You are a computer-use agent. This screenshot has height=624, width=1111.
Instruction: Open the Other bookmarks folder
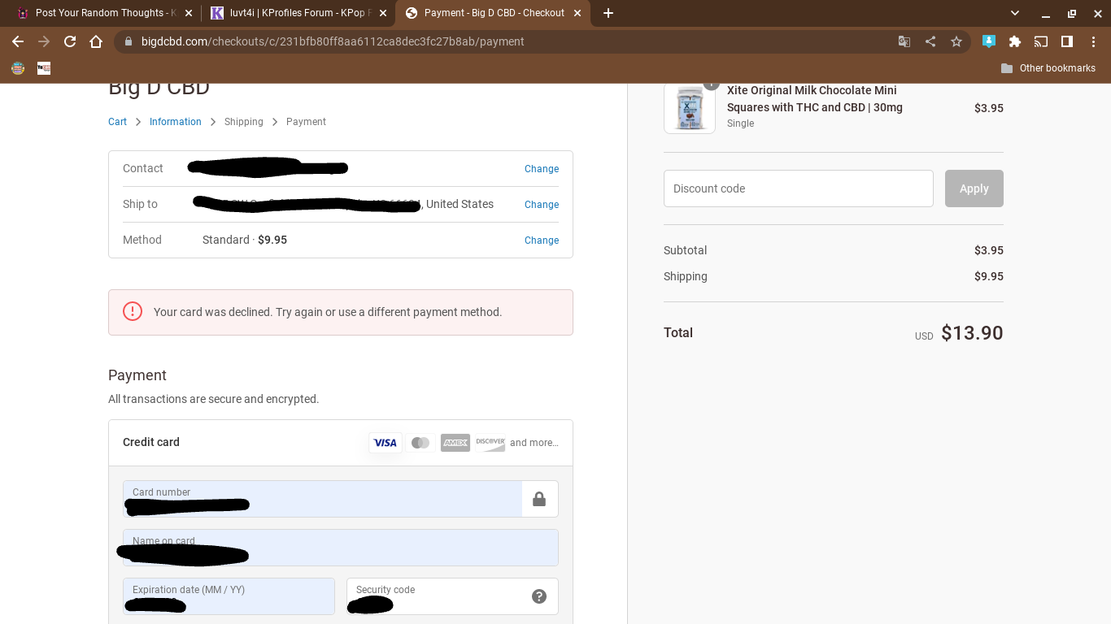[x=1048, y=68]
